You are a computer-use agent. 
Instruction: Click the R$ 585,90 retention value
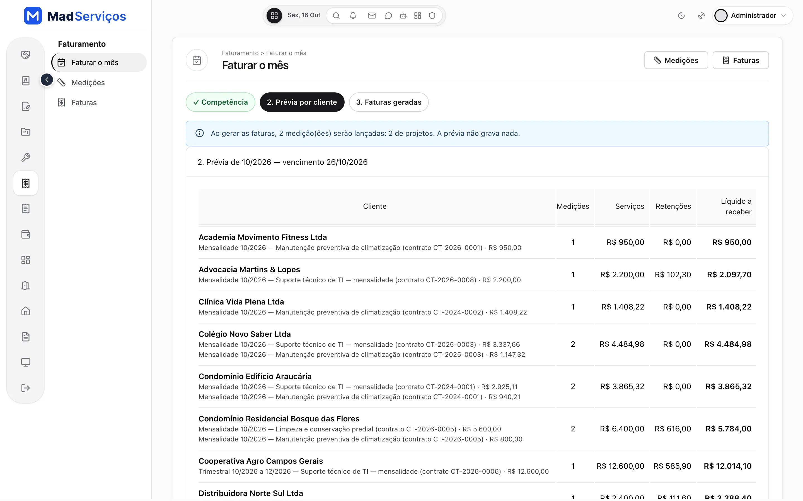coord(672,466)
